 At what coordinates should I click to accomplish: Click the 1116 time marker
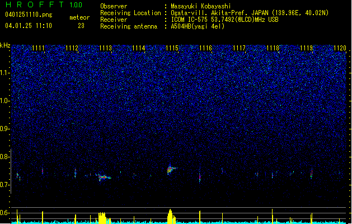pos(205,48)
